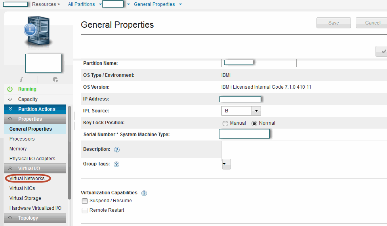Click the Cancel button
Image resolution: width=387 pixels, height=226 pixels.
(372, 23)
